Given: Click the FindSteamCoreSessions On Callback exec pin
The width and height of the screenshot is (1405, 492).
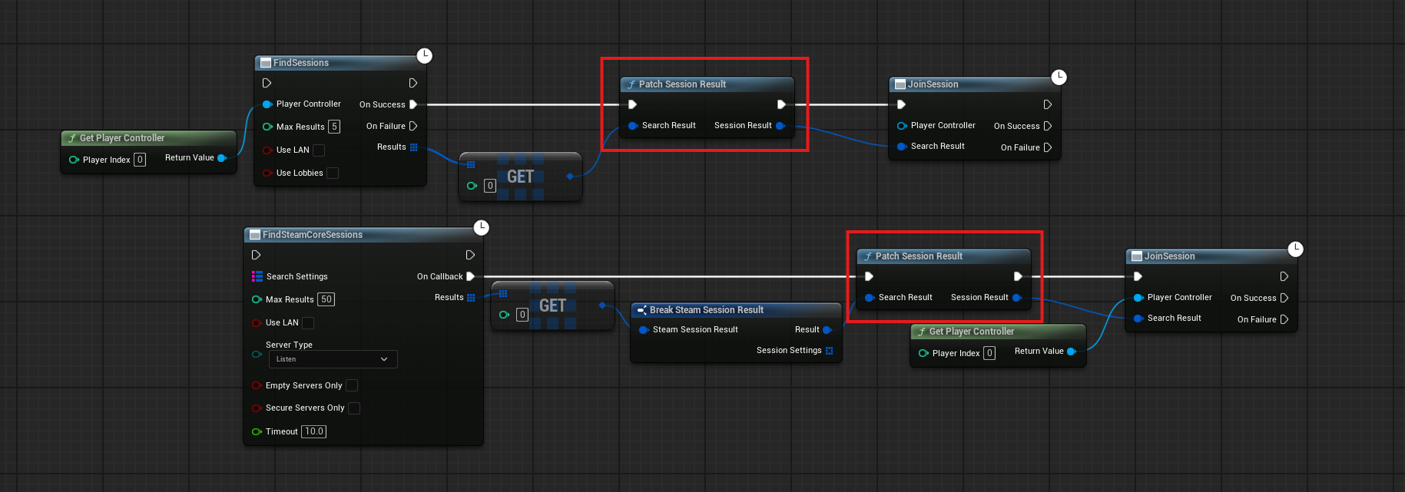Looking at the screenshot, I should pyautogui.click(x=470, y=276).
